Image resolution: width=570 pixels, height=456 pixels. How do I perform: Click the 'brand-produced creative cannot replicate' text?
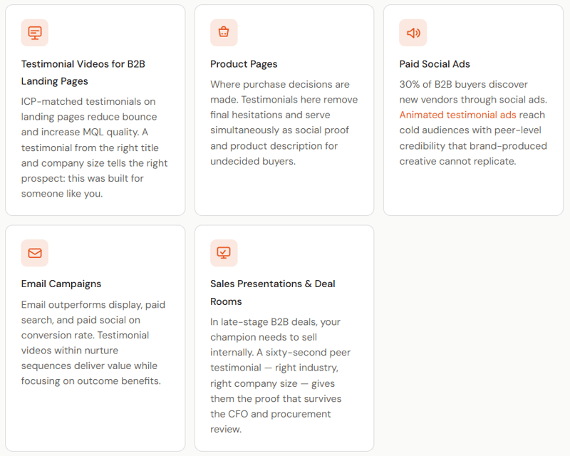click(x=473, y=154)
